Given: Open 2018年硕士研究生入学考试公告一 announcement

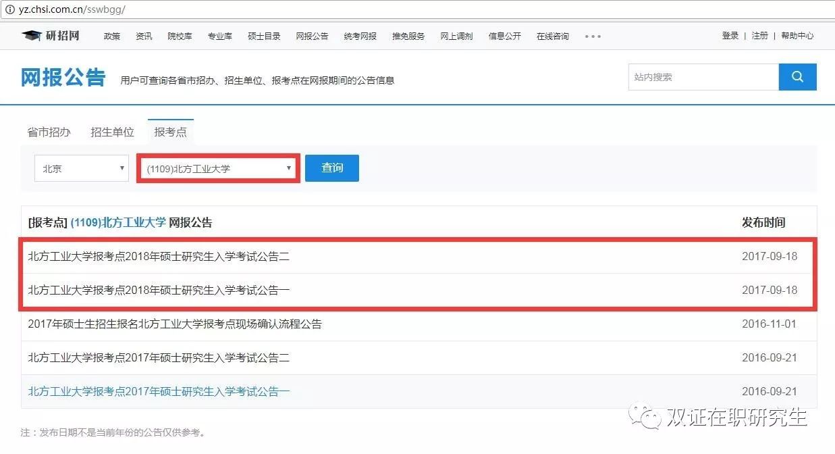Looking at the screenshot, I should [x=159, y=291].
